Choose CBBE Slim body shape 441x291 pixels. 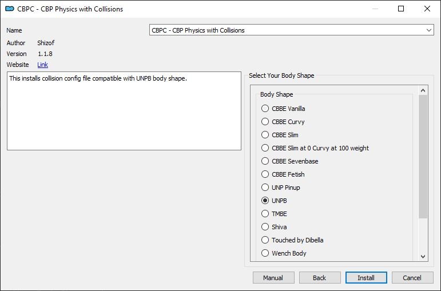[280, 135]
